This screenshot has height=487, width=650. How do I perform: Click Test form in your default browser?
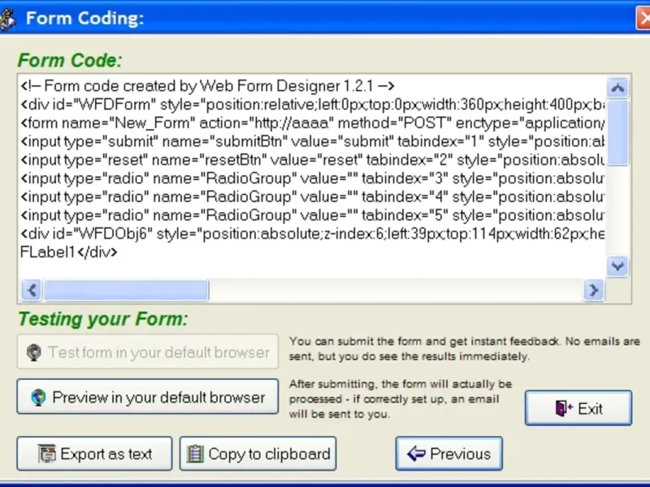pos(148,352)
